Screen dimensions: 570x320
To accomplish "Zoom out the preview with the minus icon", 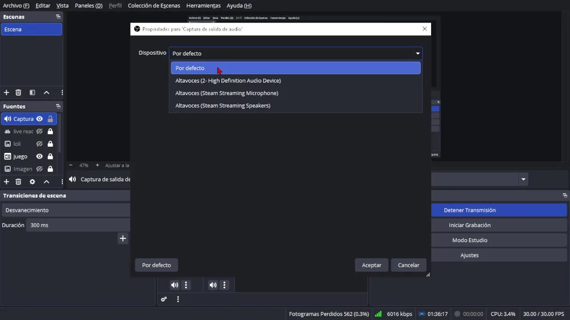I will [x=70, y=165].
